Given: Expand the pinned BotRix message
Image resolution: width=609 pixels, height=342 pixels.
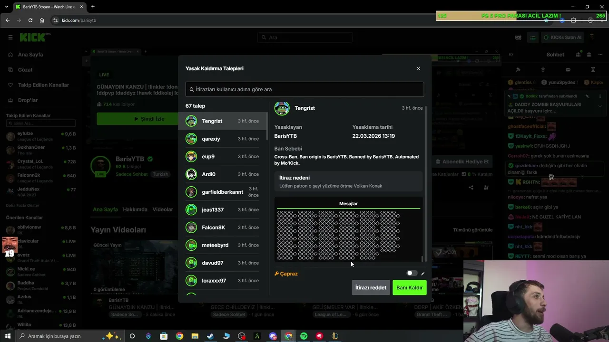Looking at the screenshot, I should point(600,106).
